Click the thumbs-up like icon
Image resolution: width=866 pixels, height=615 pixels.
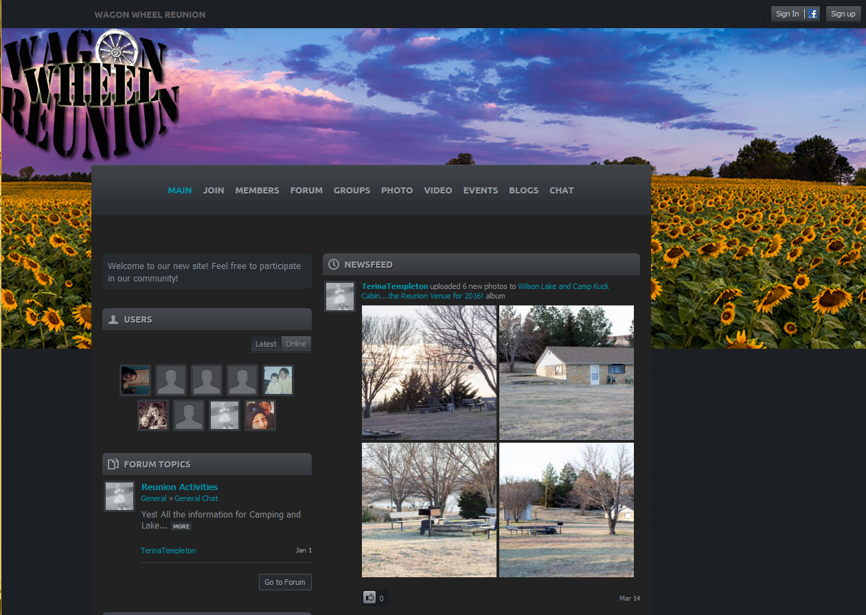coord(369,597)
